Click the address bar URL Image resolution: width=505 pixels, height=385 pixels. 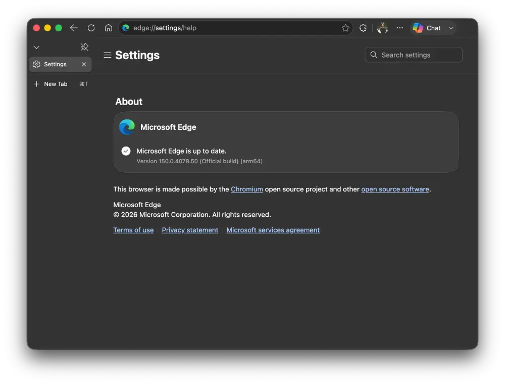[x=165, y=28]
